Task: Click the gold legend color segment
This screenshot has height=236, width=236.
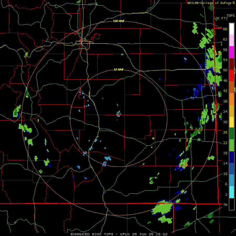Action: 232,111
